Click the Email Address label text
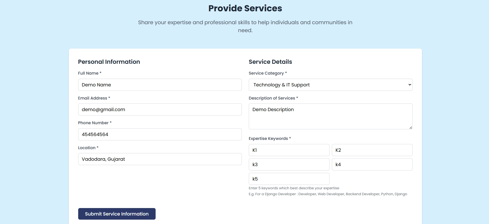 pyautogui.click(x=93, y=98)
